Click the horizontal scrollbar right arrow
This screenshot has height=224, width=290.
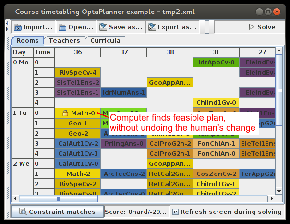272,199
